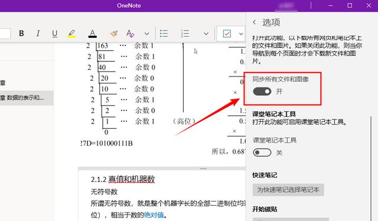This screenshot has width=378, height=221.
Task: Add a to-do checkbox tag
Action: click(x=227, y=34)
